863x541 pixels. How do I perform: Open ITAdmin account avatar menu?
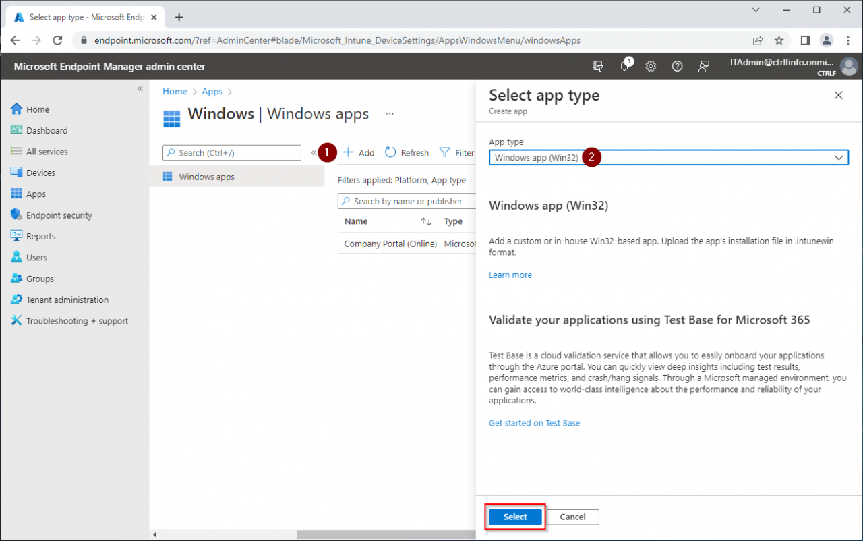pyautogui.click(x=848, y=66)
